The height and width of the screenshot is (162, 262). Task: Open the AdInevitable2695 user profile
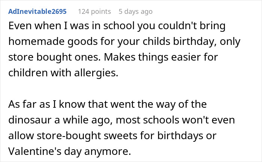pyautogui.click(x=38, y=12)
